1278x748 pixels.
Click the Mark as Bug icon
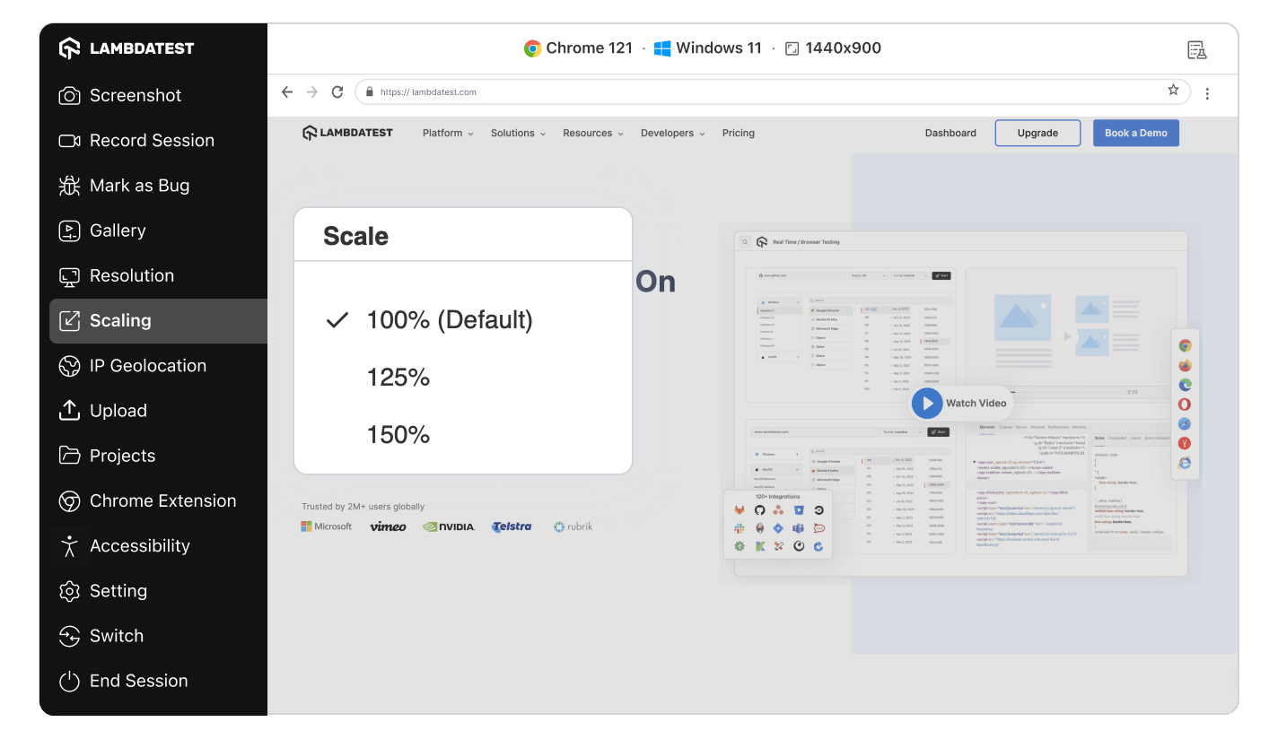click(69, 186)
